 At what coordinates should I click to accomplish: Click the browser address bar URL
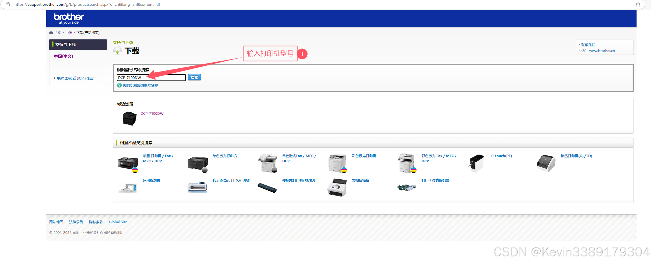[87, 4]
